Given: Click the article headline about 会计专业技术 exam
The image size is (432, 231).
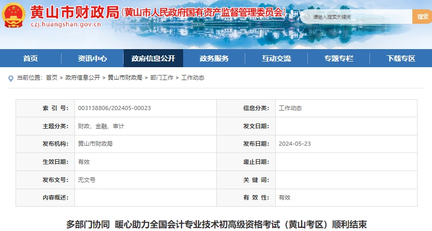Looking at the screenshot, I should tap(216, 224).
